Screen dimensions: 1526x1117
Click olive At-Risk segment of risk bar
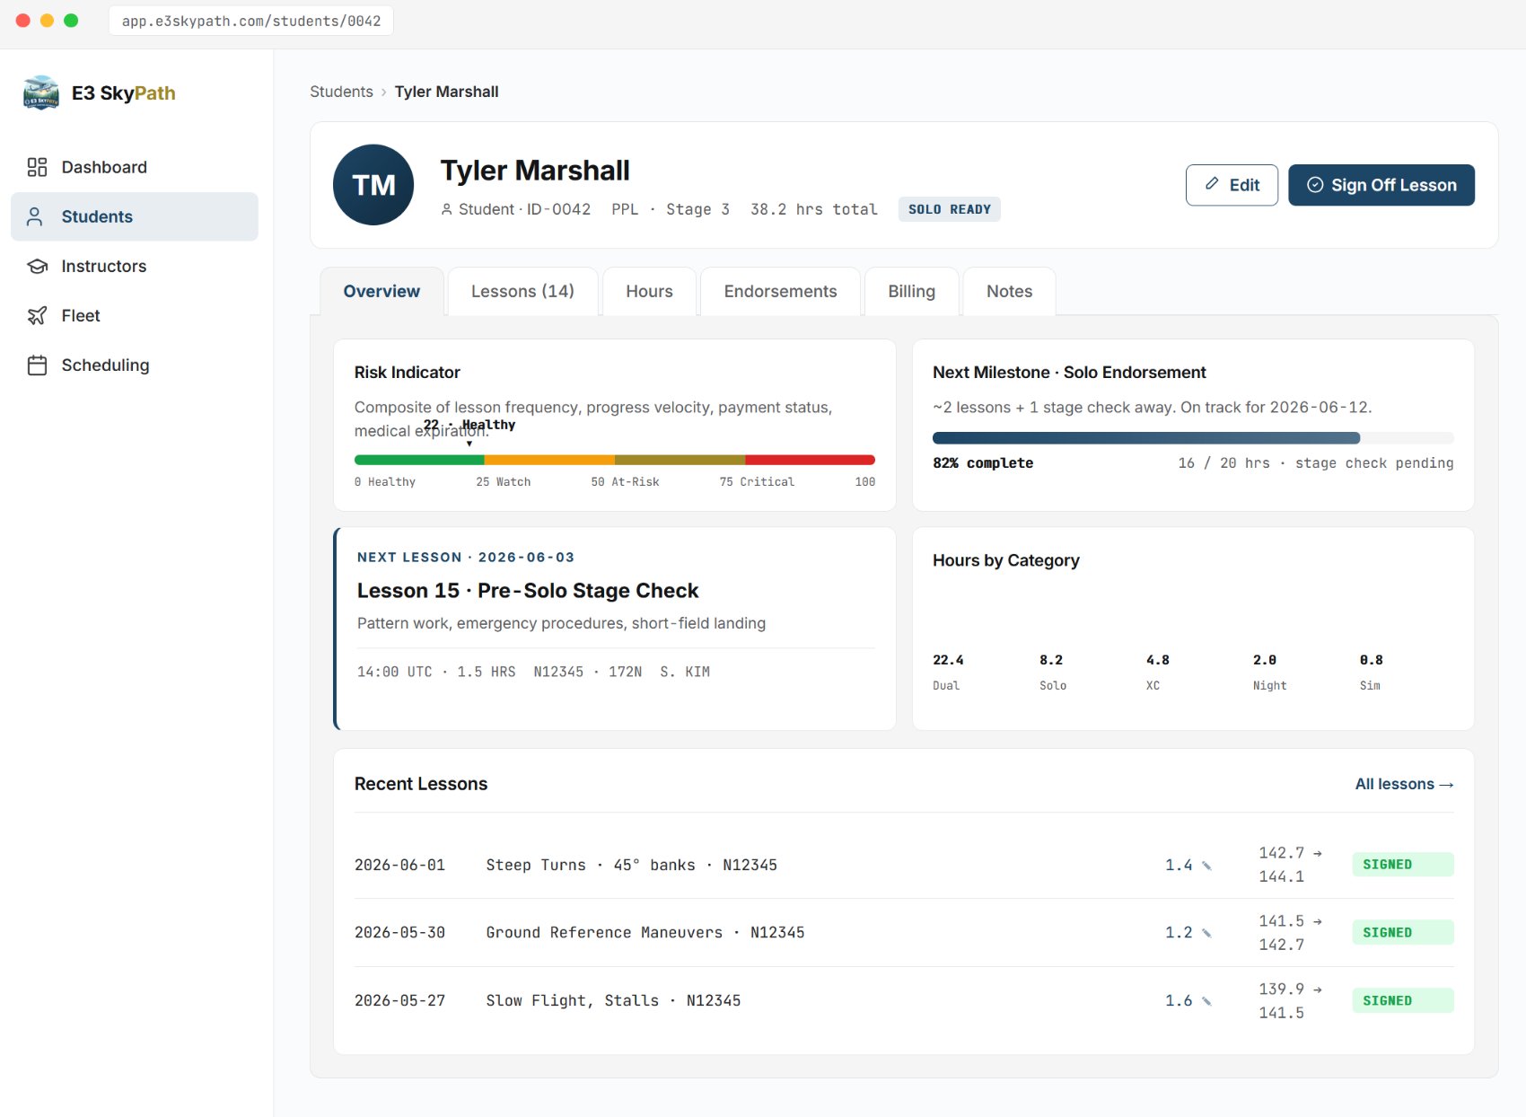(680, 460)
